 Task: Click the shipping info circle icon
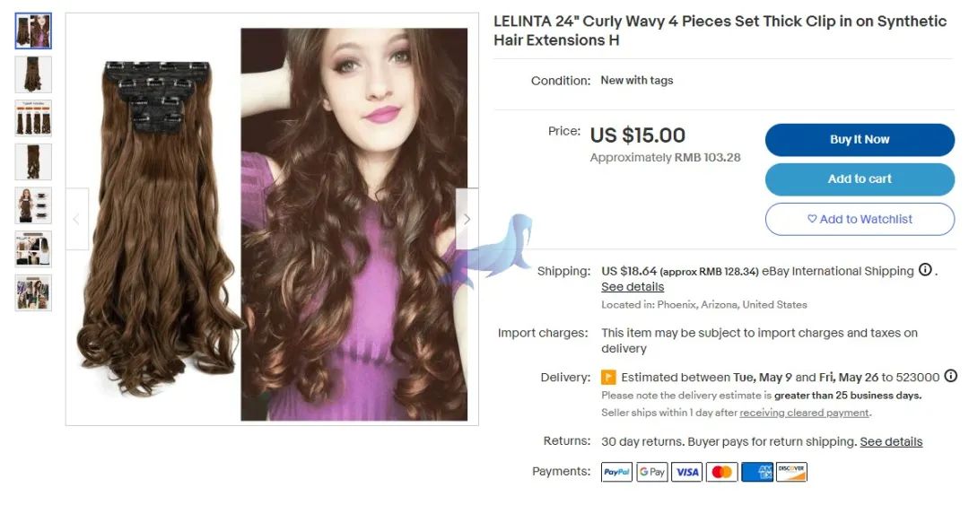click(925, 269)
